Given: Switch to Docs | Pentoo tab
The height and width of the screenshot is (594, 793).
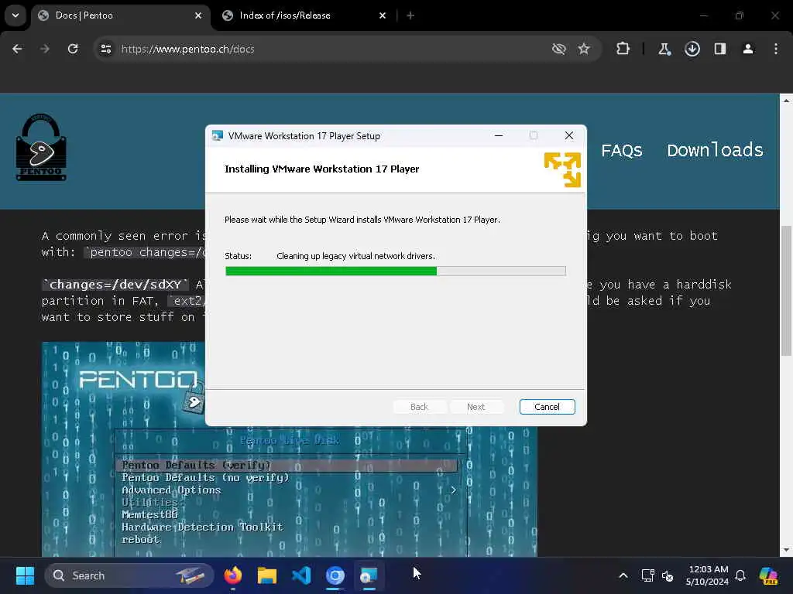Looking at the screenshot, I should [x=122, y=15].
